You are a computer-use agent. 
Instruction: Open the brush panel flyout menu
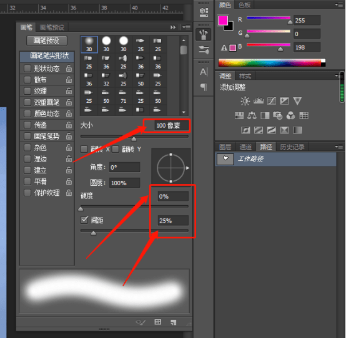pyautogui.click(x=187, y=27)
